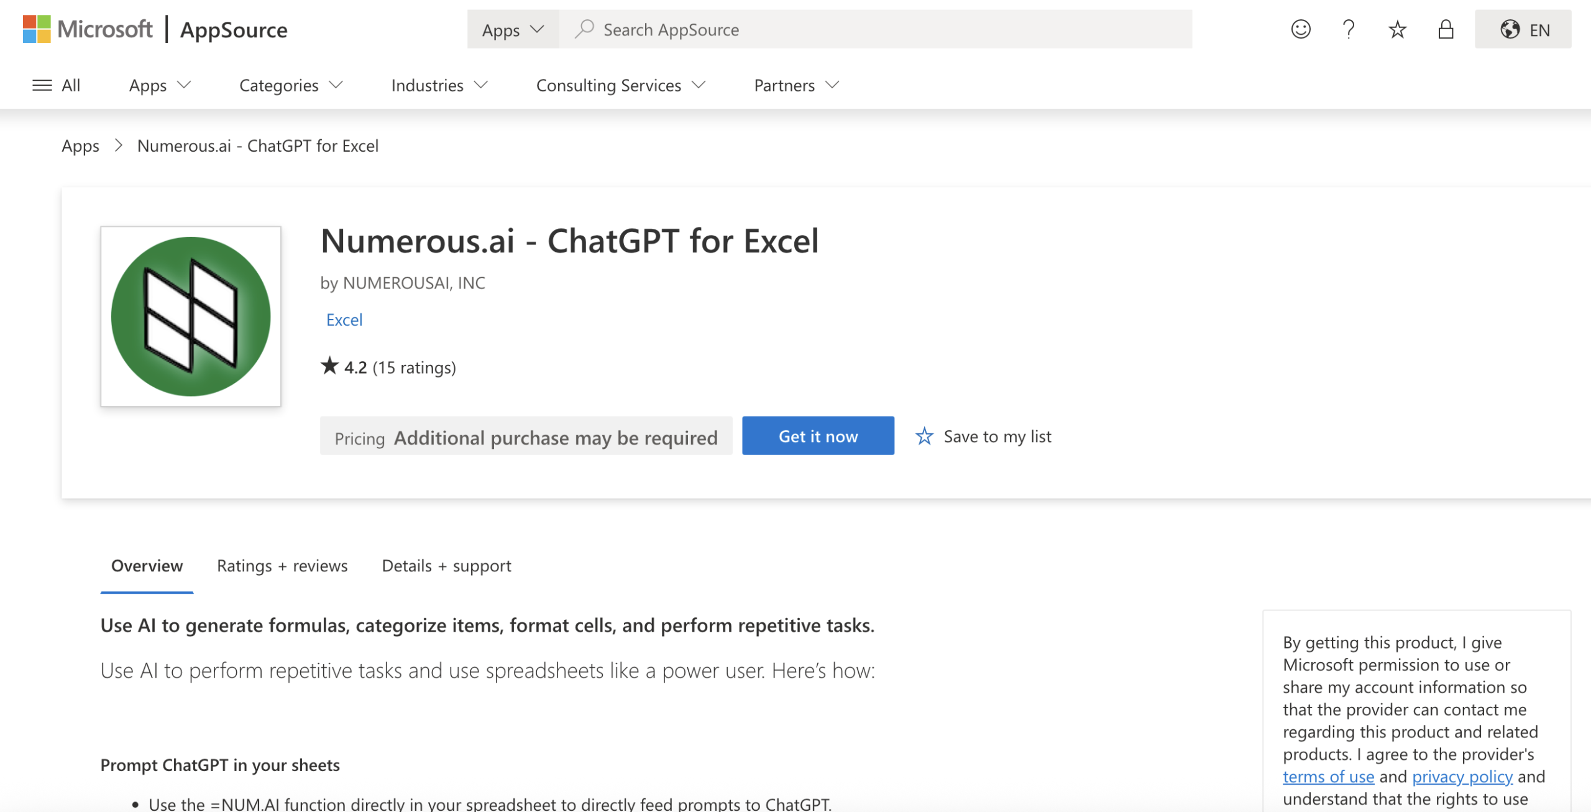Click the rating star beside 4.2
Image resolution: width=1591 pixels, height=812 pixels.
coord(329,366)
